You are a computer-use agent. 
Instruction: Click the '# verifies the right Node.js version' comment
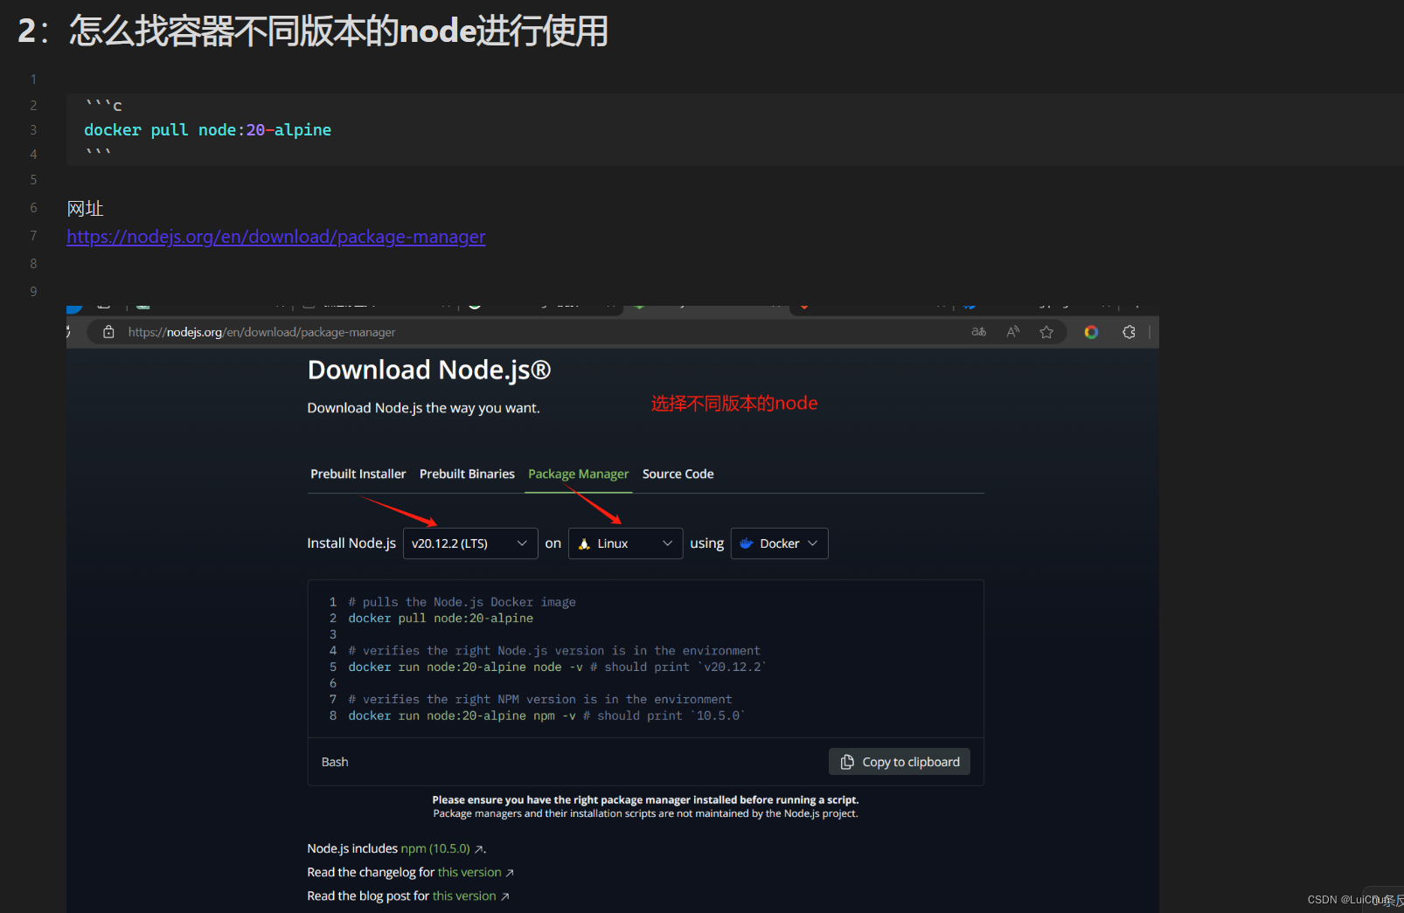pos(554,651)
